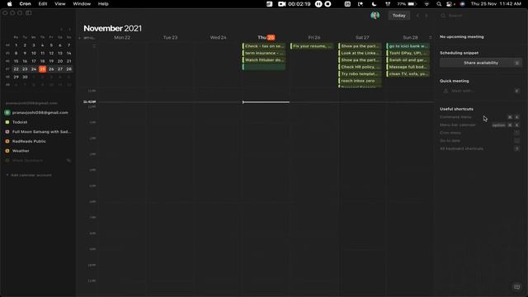The image size is (528, 297).
Task: Click the Command menu shortcut row
Action: coord(480,117)
